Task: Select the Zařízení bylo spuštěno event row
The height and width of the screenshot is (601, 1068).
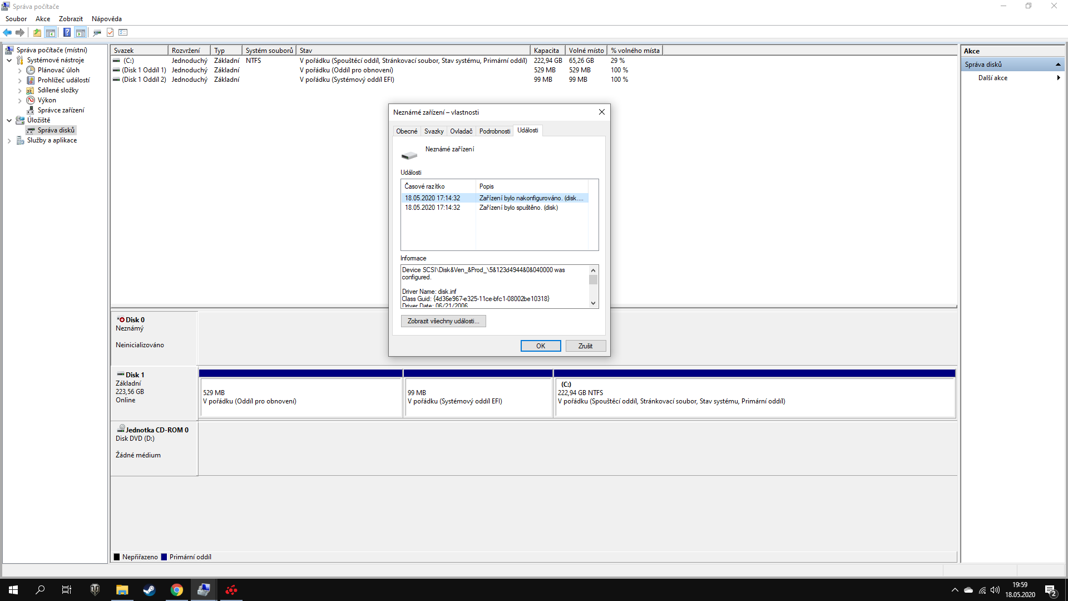Action: (x=517, y=208)
